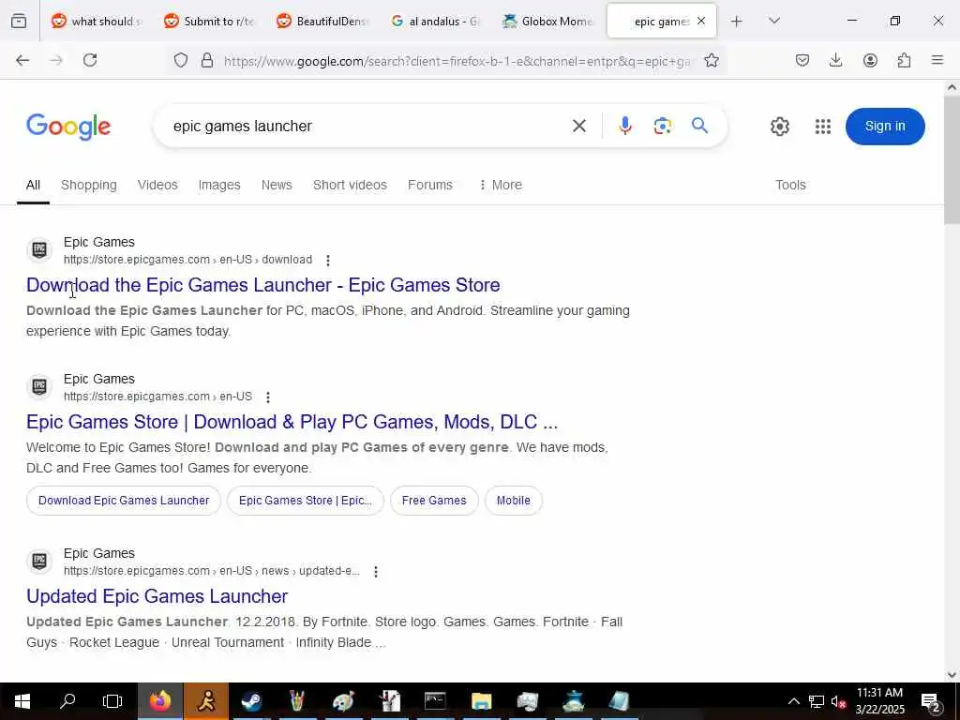Switch to the al andalus Google tab

[x=433, y=22]
